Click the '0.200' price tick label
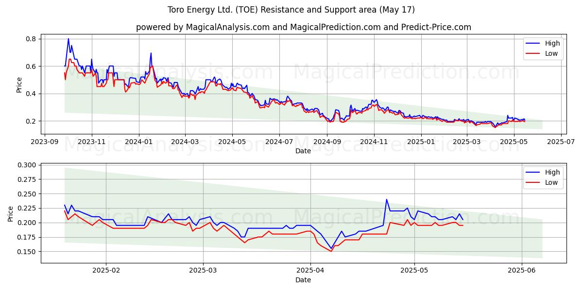 tap(27, 223)
